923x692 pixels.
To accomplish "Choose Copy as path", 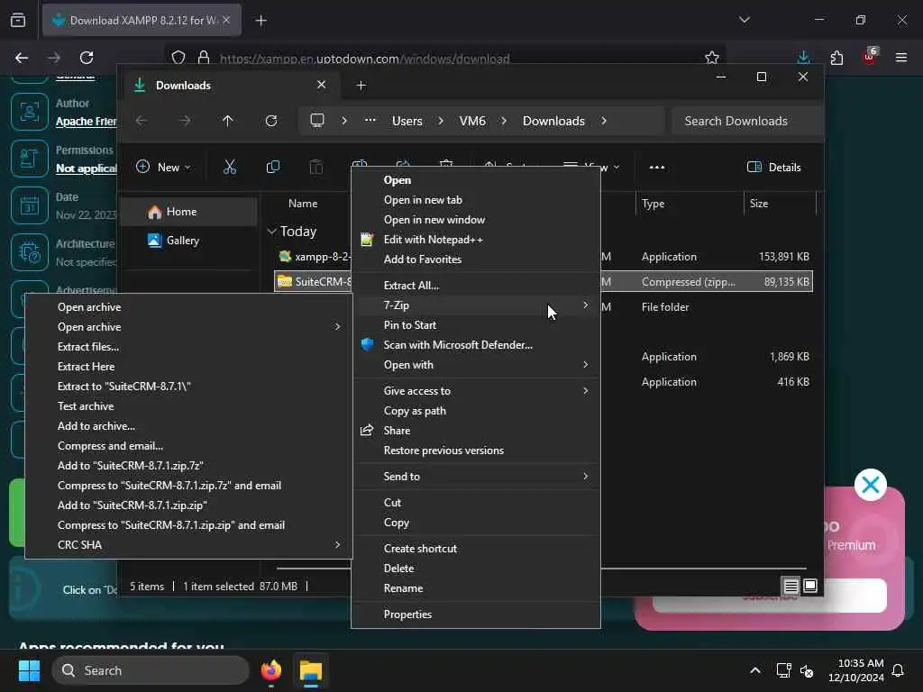I will point(476,411).
